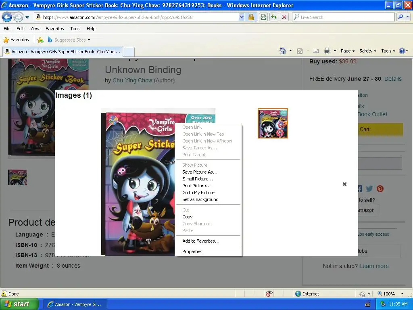This screenshot has height=310, width=413.
Task: Click the Chu-Ying Chow author link
Action: tap(132, 80)
